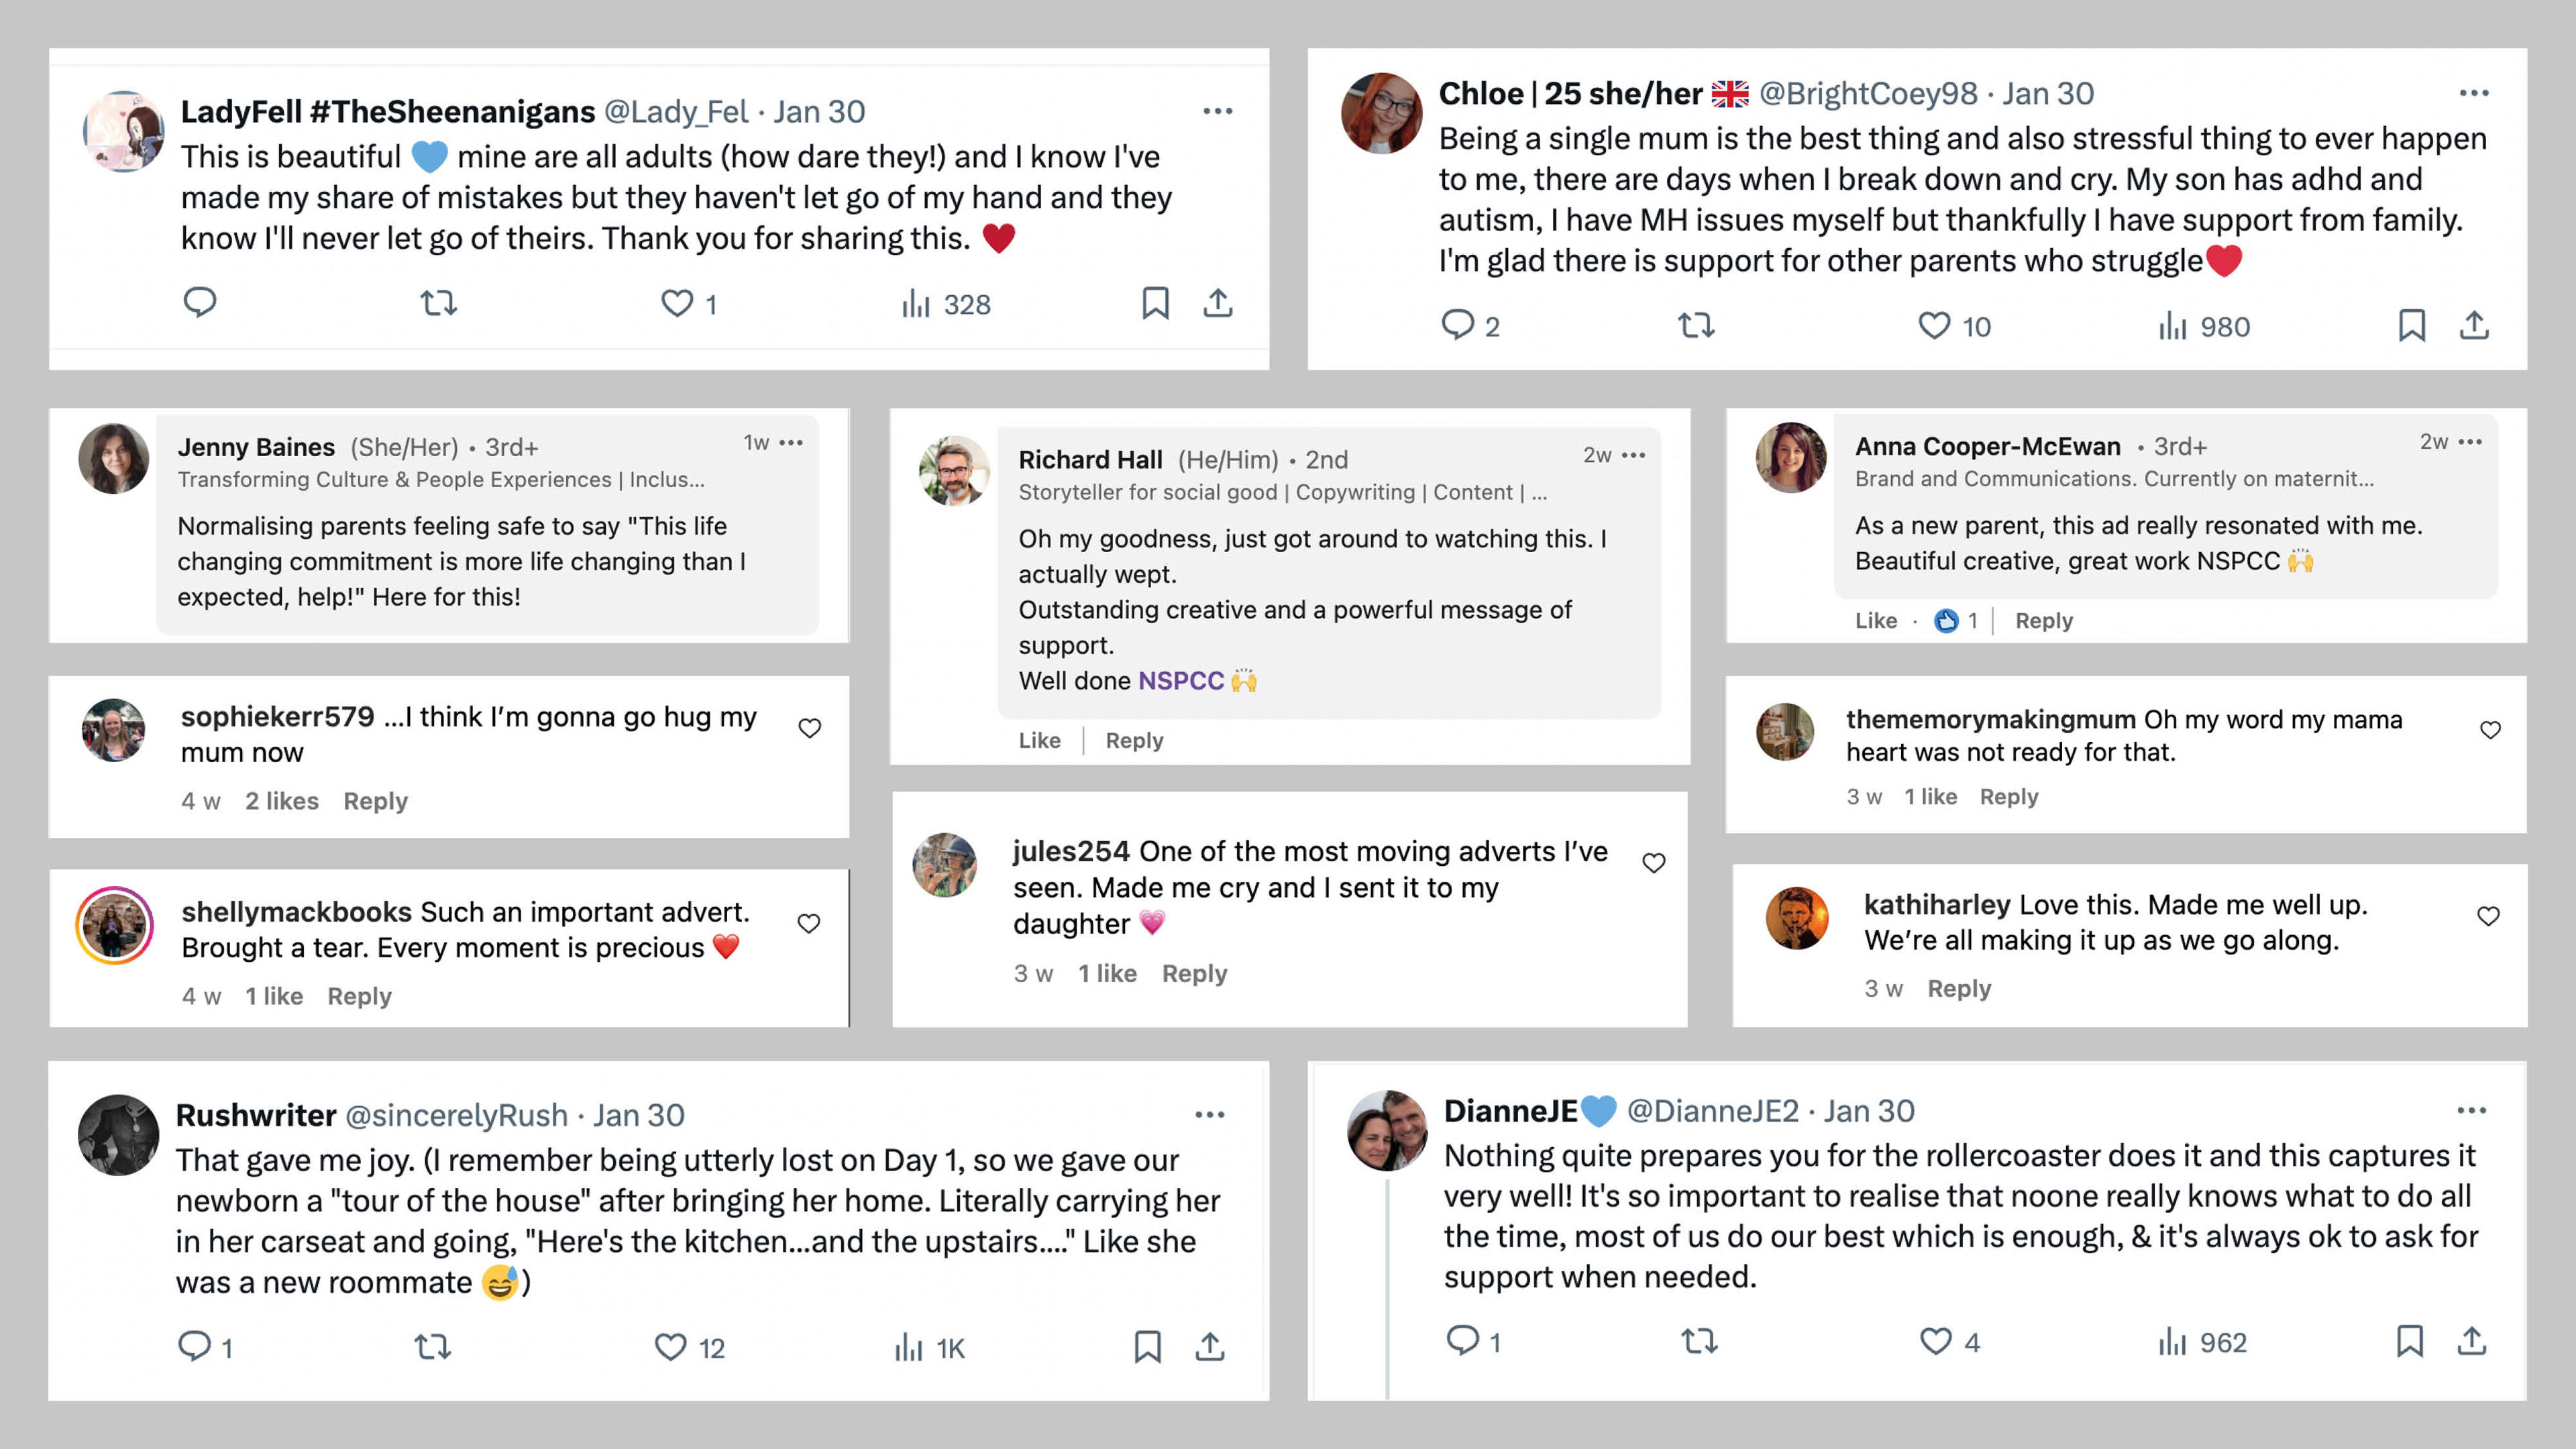Like sophiekerr579's comment with heart
This screenshot has height=1449, width=2576.
[810, 728]
